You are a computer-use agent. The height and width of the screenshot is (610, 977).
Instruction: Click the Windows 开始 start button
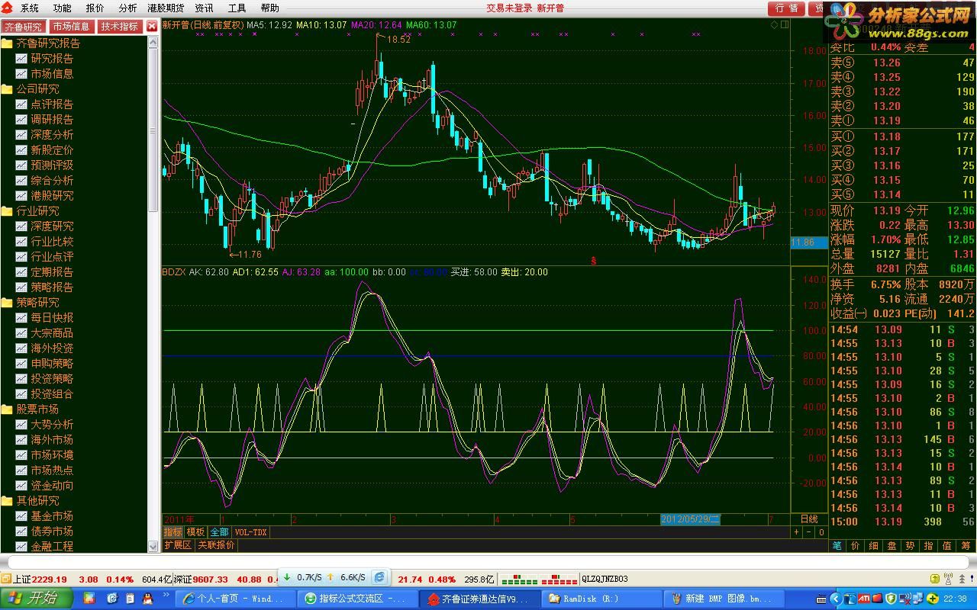[x=36, y=599]
